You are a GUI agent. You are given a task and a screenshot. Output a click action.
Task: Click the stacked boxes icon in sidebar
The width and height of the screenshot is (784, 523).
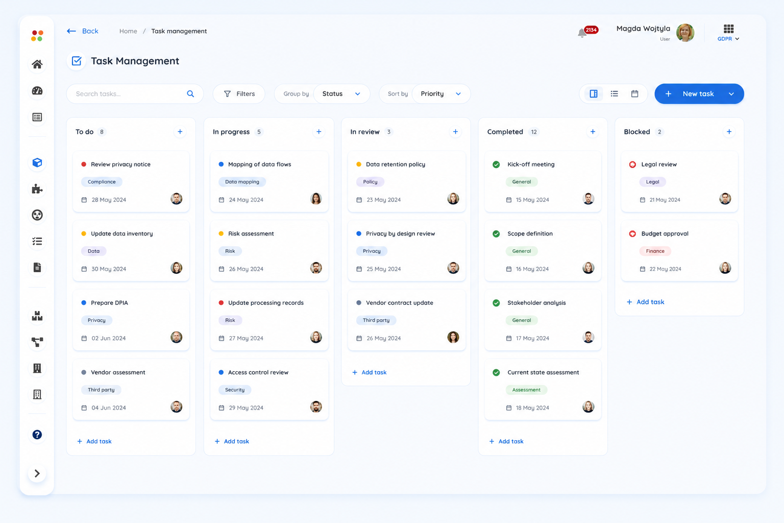coord(37,316)
